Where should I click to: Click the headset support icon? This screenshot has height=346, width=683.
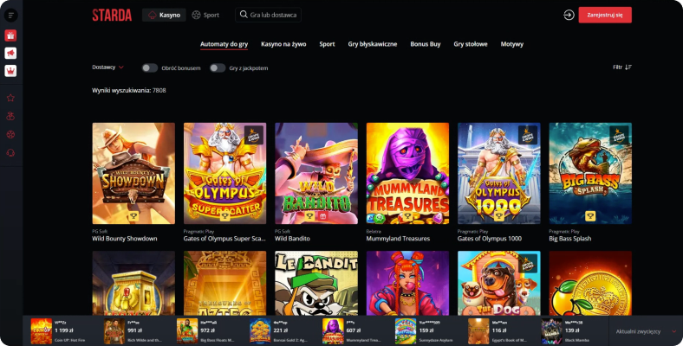[11, 152]
